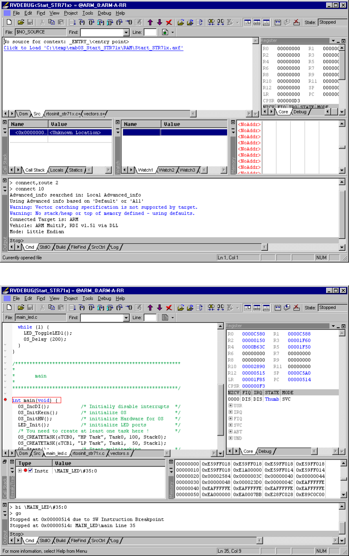Viewport: 349px width, 556px height.
Task: Click the Line input field in lower window
Action: coord(150,317)
